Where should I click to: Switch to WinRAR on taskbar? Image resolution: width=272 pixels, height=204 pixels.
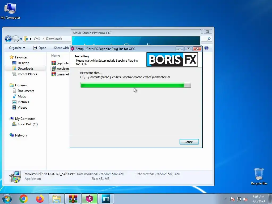pos(73,199)
